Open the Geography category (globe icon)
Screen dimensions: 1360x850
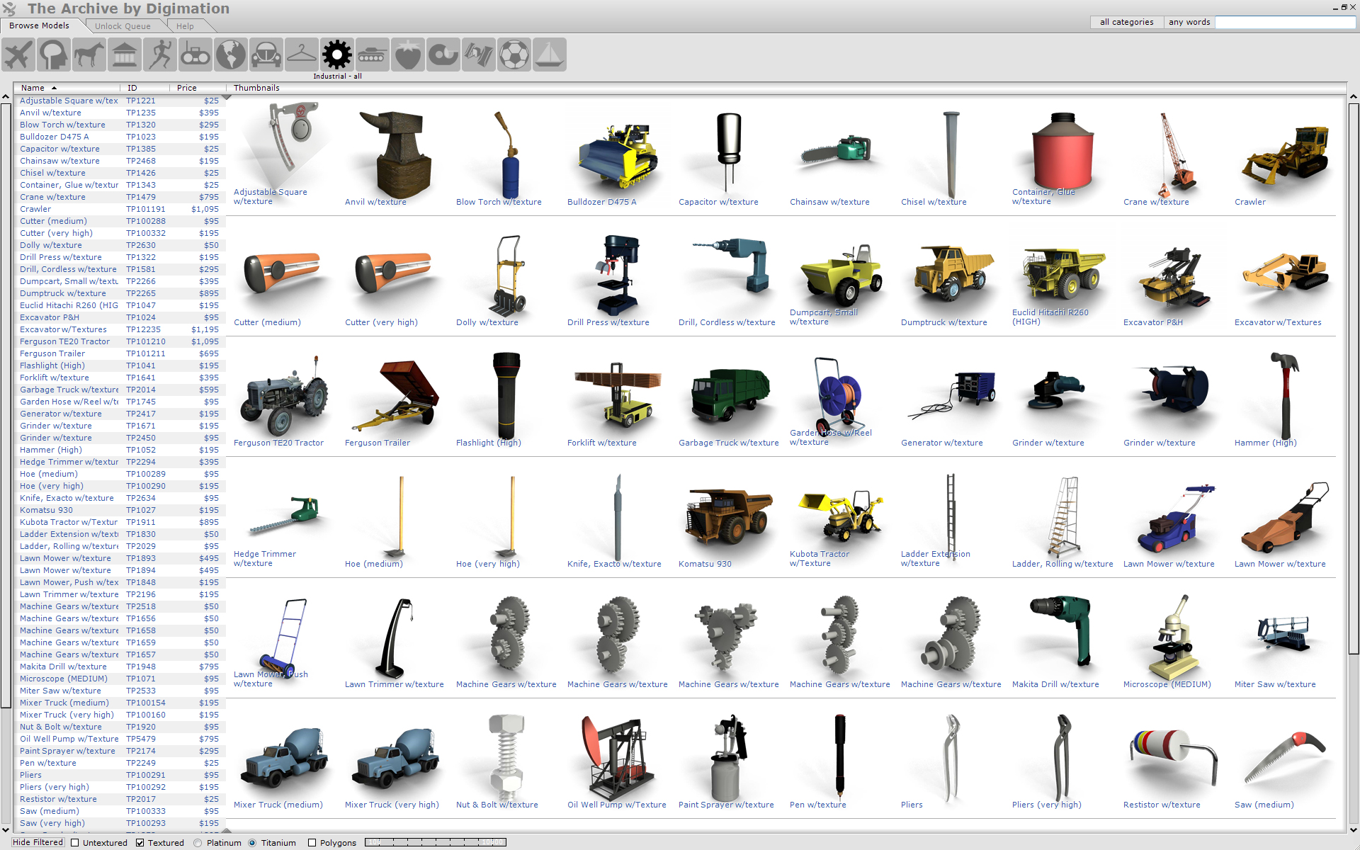tap(231, 55)
